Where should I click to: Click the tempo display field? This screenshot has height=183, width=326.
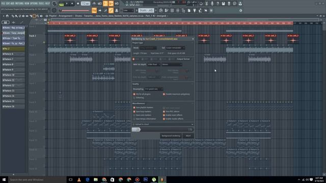coord(86,4)
